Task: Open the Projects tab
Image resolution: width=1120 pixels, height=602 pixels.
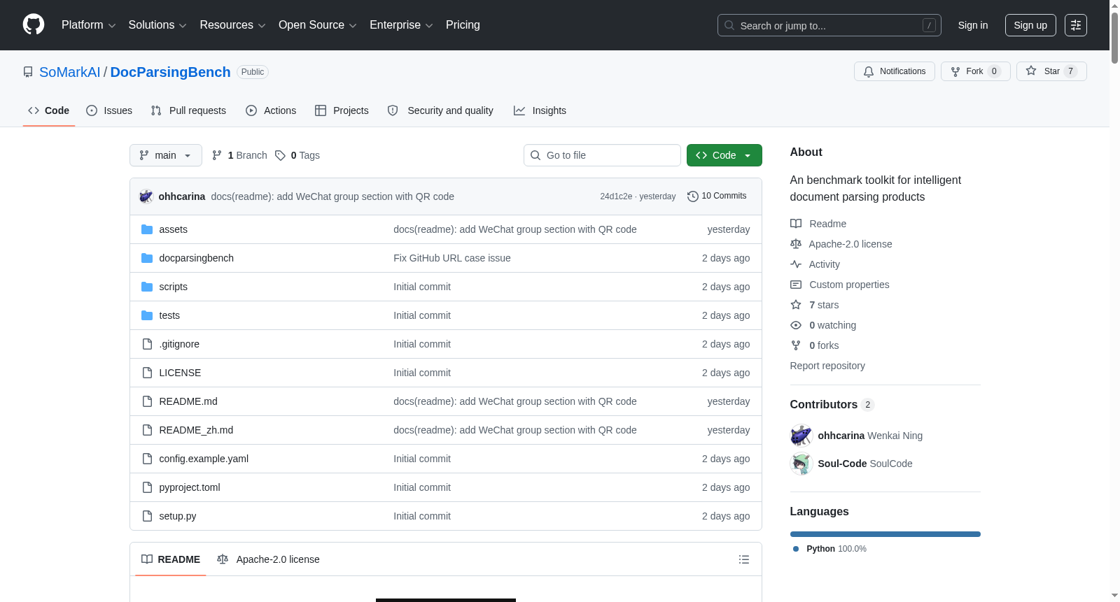Action: coord(342,110)
